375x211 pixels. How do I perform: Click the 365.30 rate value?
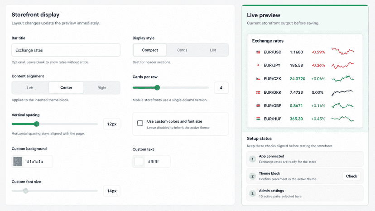(296, 119)
